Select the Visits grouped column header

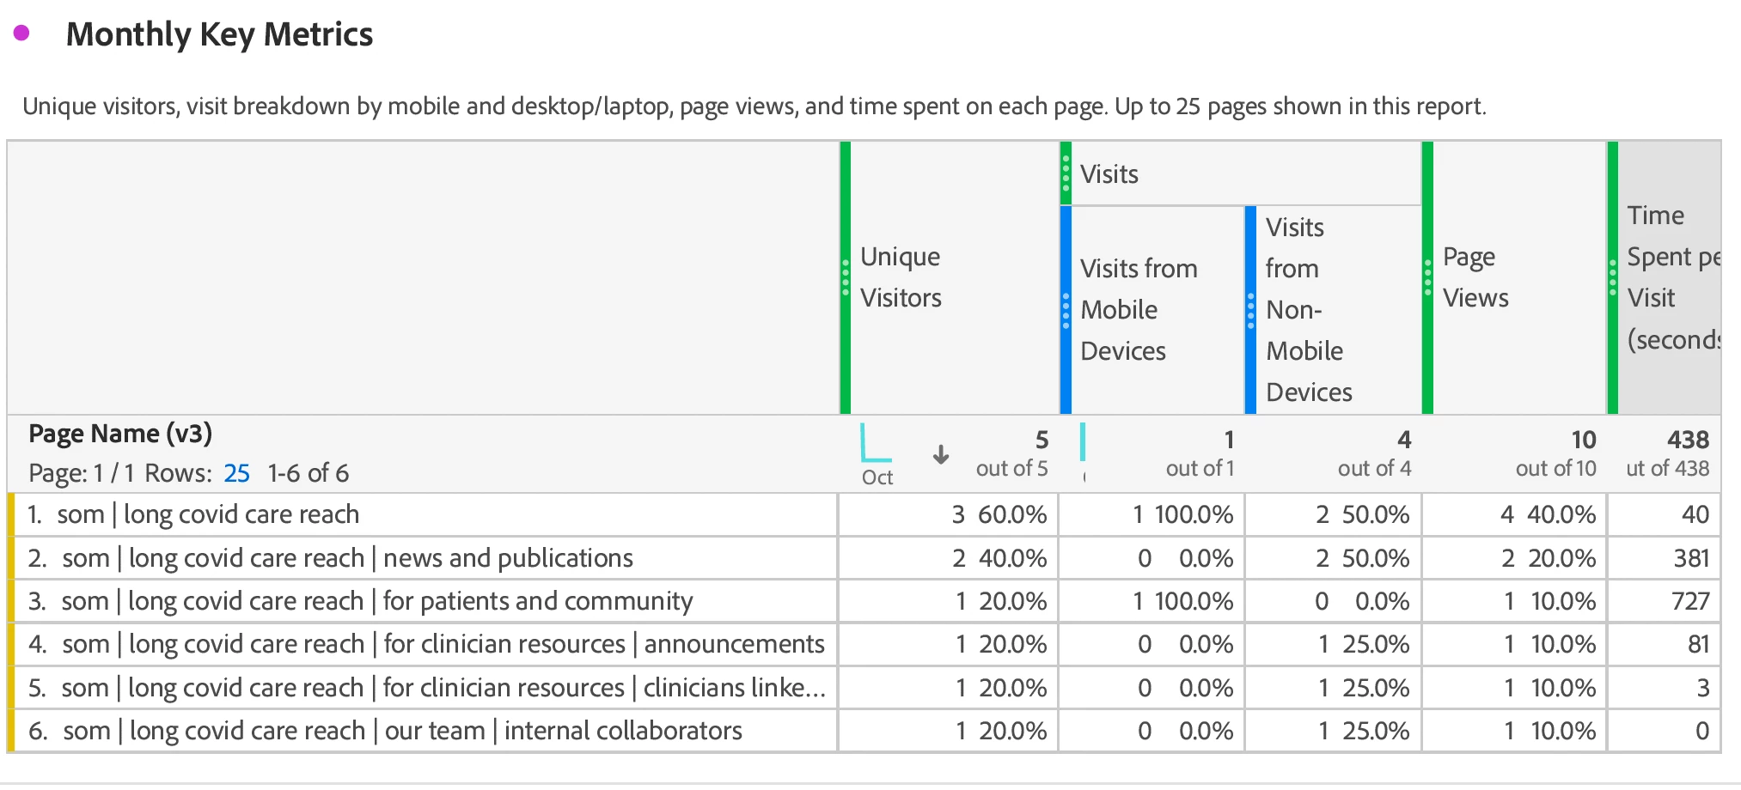[1109, 174]
